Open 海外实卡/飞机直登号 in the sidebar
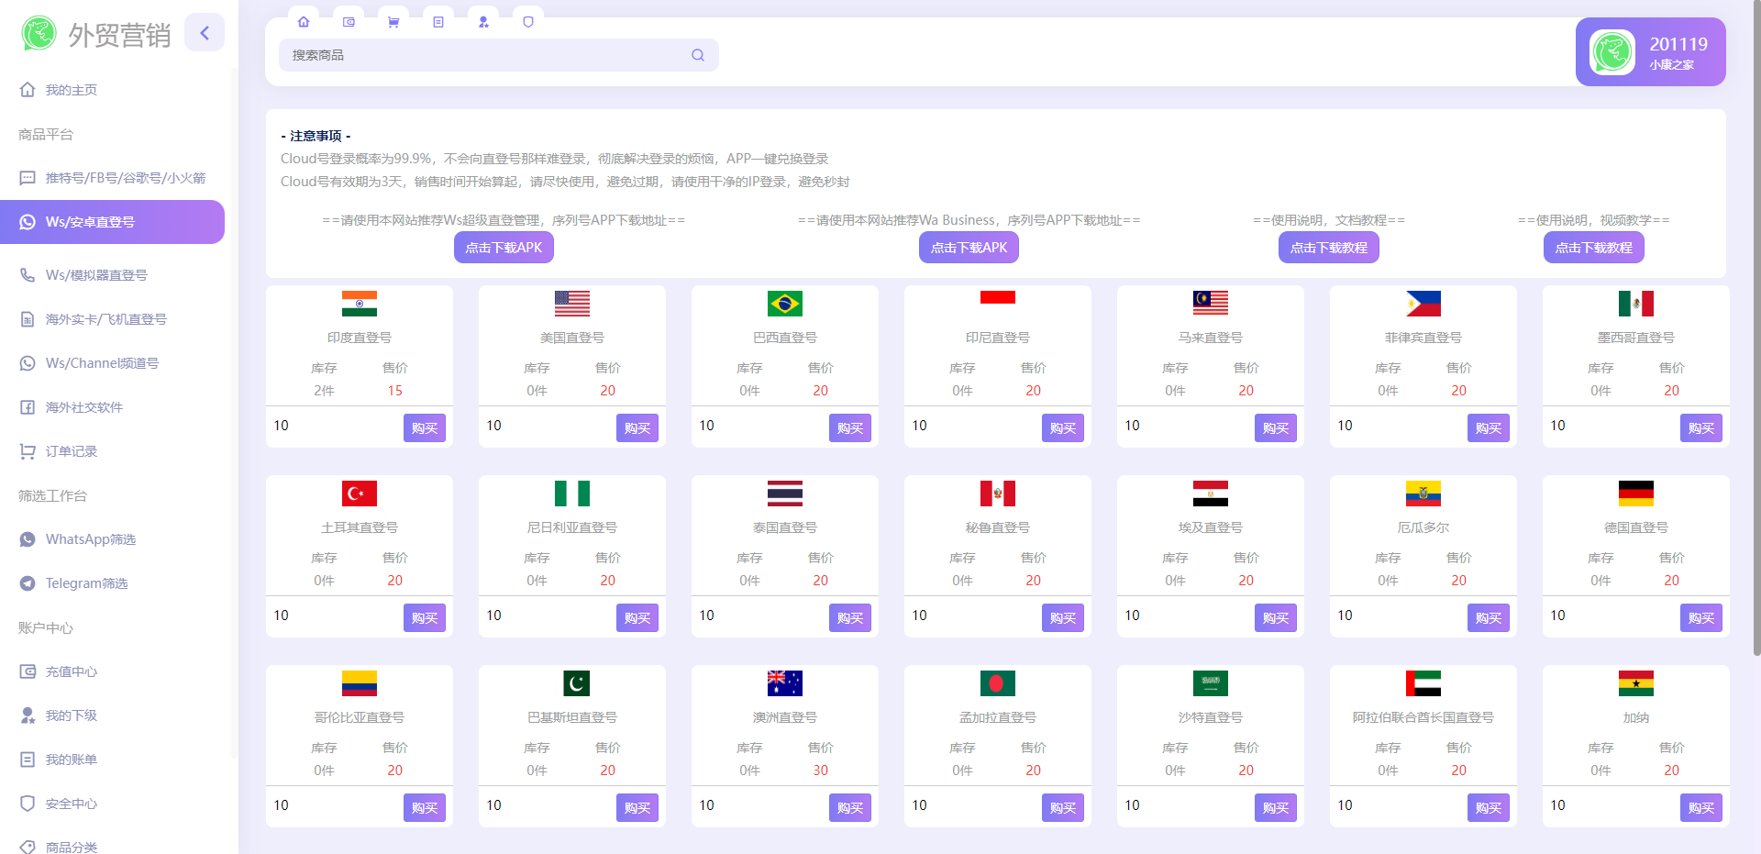 click(x=105, y=318)
